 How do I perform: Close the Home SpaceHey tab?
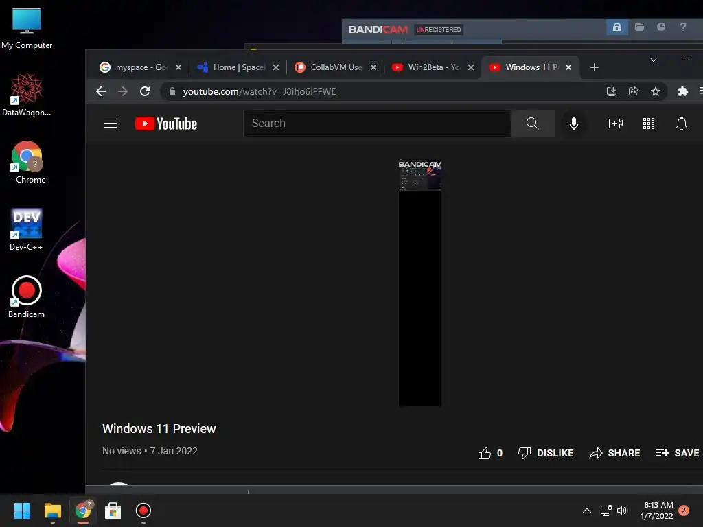tap(276, 67)
